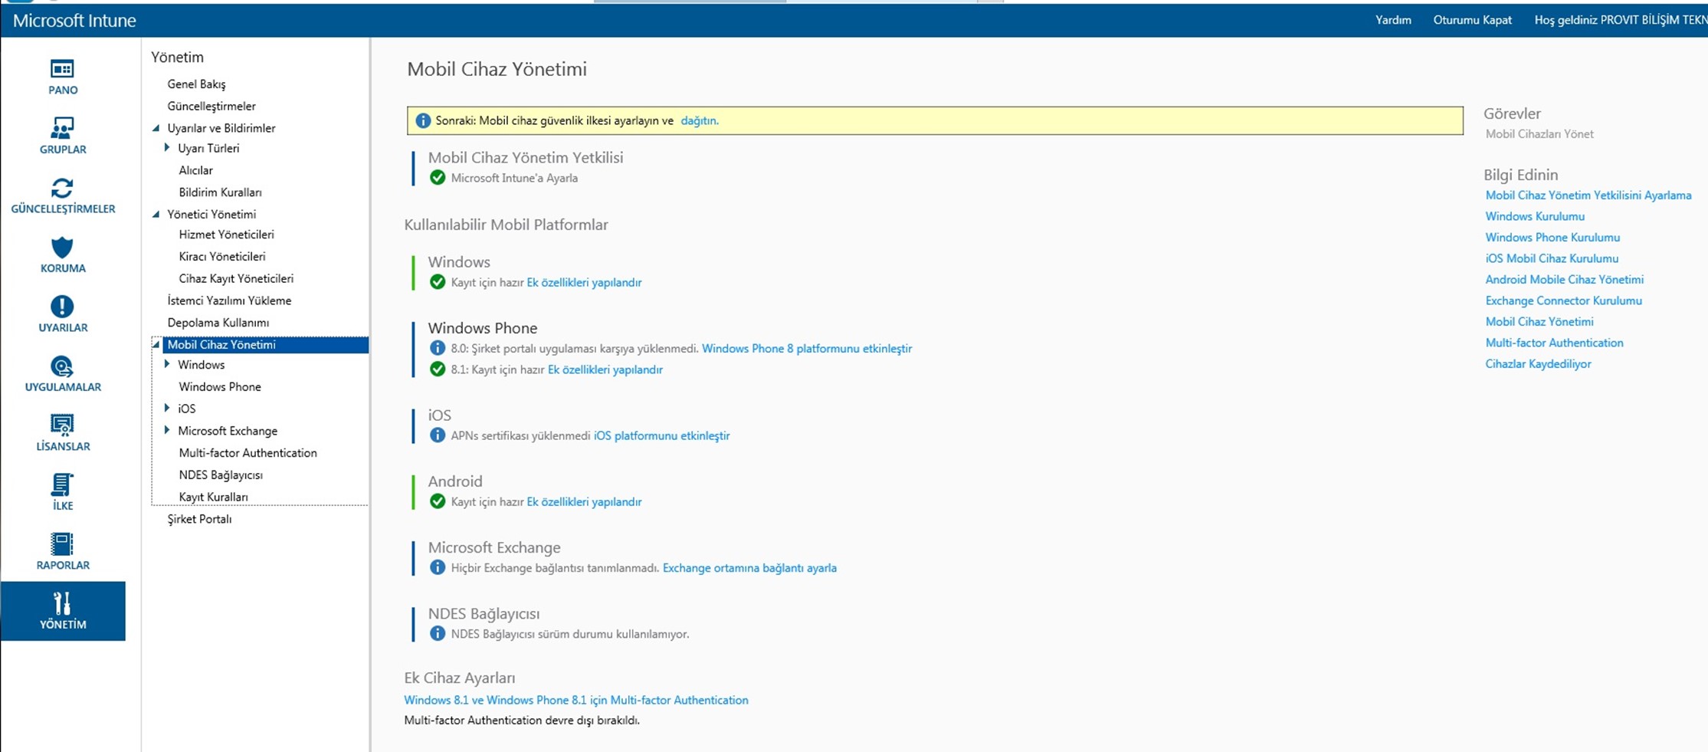The width and height of the screenshot is (1708, 752).
Task: Open Mobil Cihaz Yönetimi link under Bilgi Edinin
Action: pos(1539,322)
